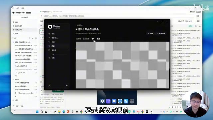Open File Explorer on taskbar

coord(59,112)
